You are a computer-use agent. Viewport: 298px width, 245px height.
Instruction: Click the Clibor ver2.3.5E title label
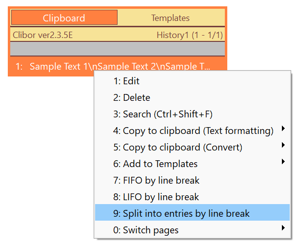(43, 35)
